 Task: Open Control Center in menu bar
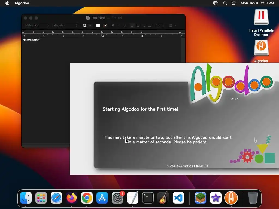[x=234, y=3]
